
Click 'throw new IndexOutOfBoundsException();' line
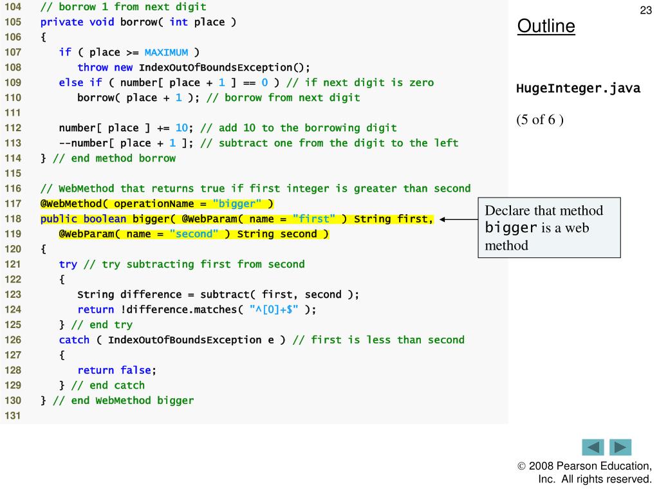pyautogui.click(x=194, y=68)
